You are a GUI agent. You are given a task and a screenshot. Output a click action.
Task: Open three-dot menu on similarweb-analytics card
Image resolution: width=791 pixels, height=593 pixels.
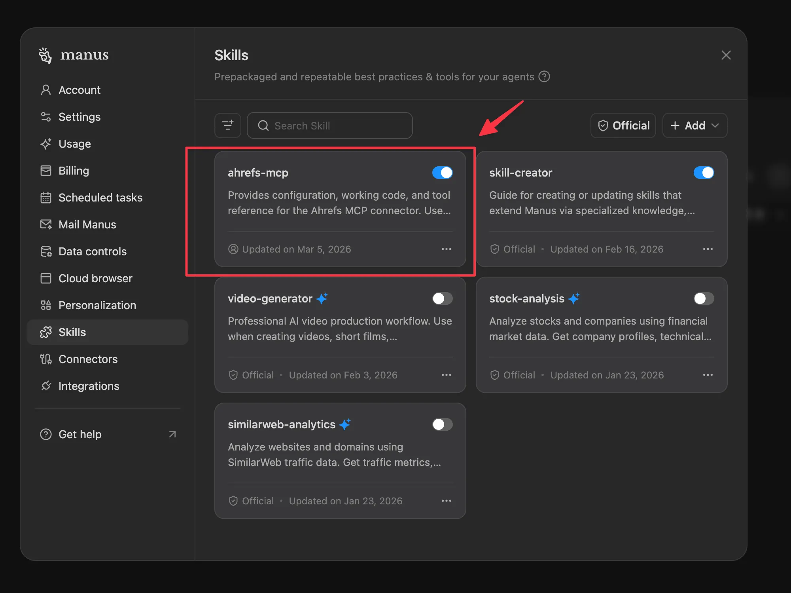click(446, 501)
